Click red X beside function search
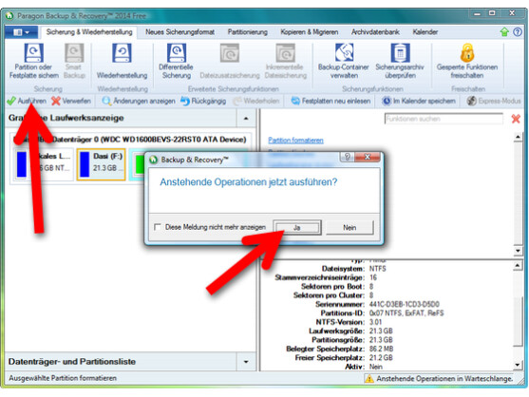The height and width of the screenshot is (397, 529). coord(516,119)
